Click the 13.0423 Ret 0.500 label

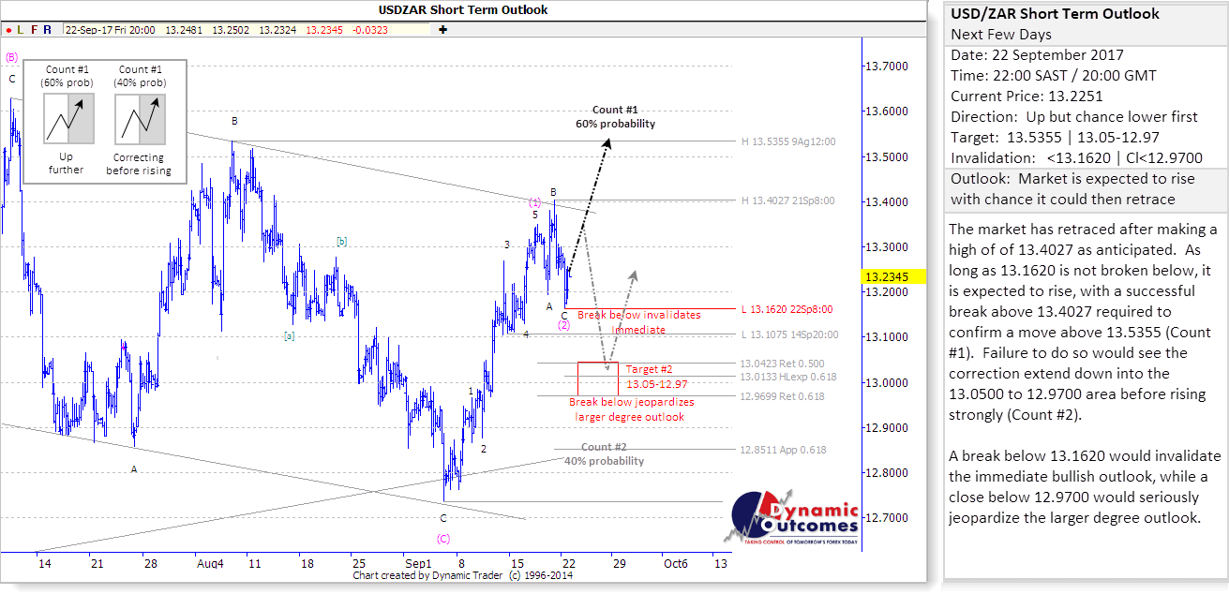[780, 364]
